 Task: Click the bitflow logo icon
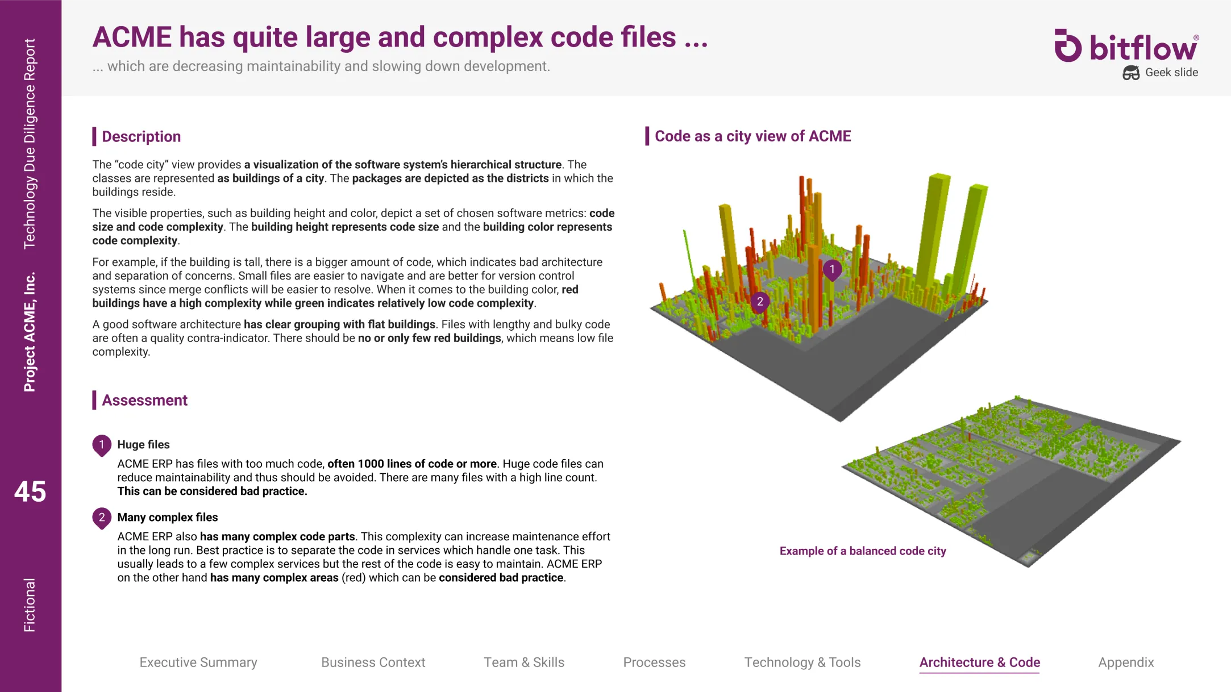[x=1068, y=45]
